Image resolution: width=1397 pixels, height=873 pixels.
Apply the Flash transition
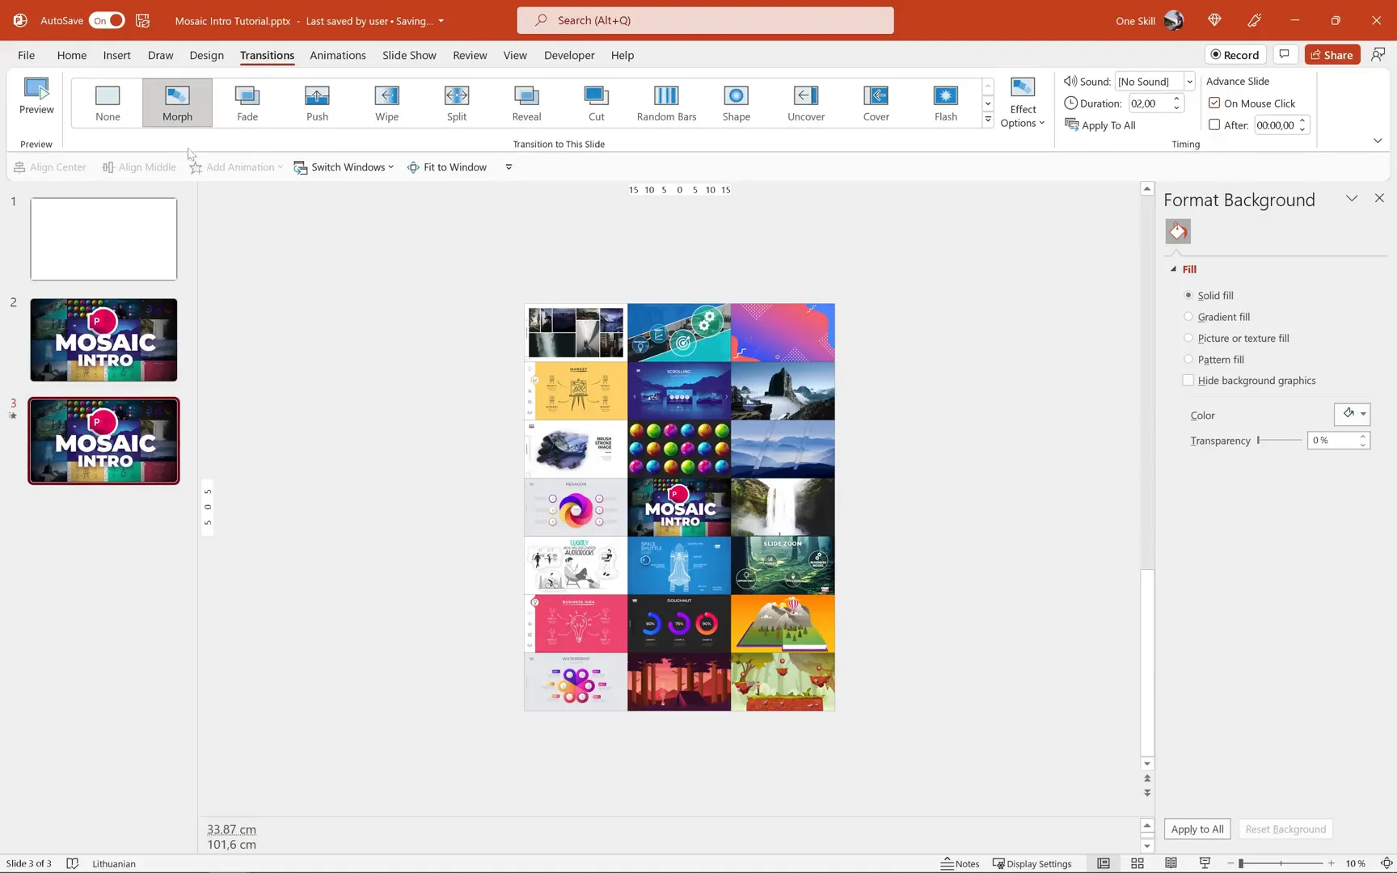click(x=946, y=103)
